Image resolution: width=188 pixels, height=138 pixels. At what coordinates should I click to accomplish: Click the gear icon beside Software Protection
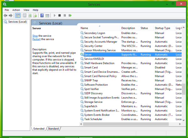(x=82, y=85)
